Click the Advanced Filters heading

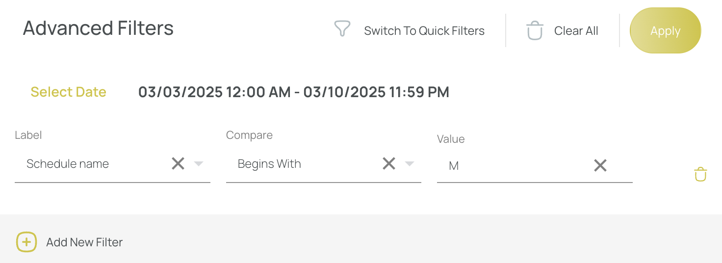click(98, 28)
